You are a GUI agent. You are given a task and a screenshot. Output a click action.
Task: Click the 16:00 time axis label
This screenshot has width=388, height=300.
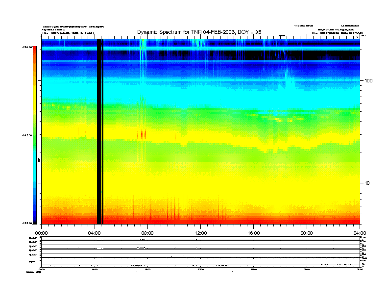coord(254,233)
